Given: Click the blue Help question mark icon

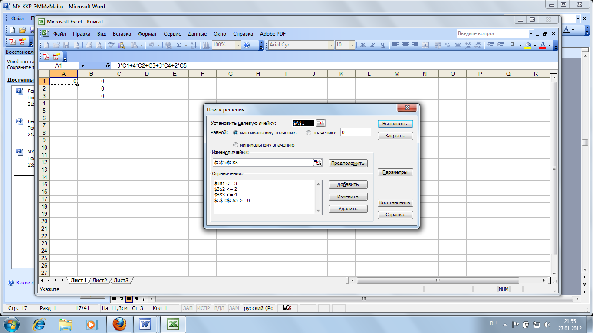Looking at the screenshot, I should tap(247, 45).
